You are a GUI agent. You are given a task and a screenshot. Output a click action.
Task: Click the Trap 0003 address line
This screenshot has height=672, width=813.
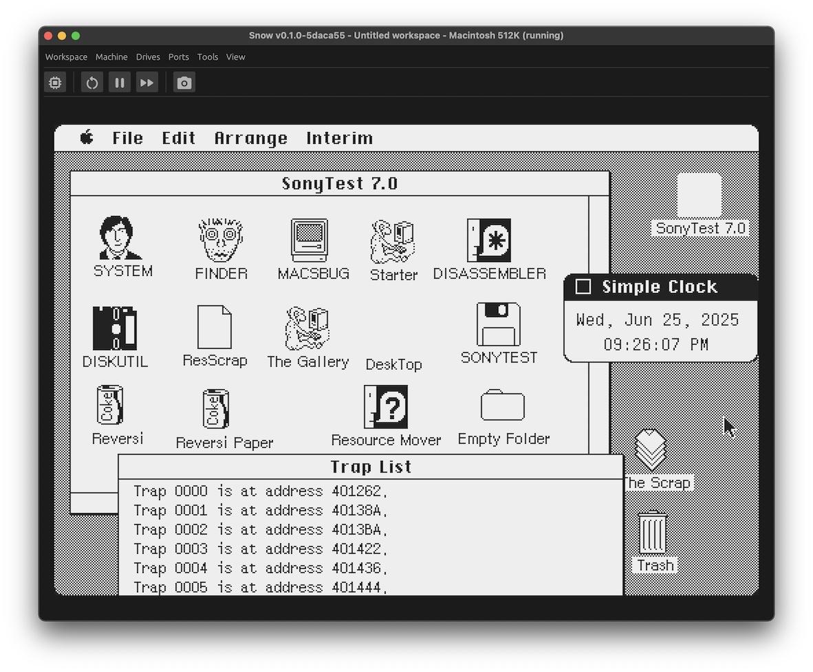(260, 549)
